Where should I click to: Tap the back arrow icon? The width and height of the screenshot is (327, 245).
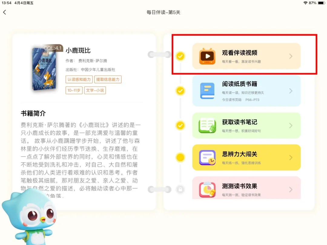[5, 12]
